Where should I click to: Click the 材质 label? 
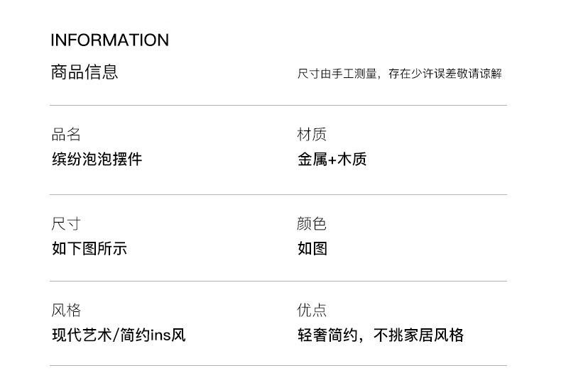[312, 134]
